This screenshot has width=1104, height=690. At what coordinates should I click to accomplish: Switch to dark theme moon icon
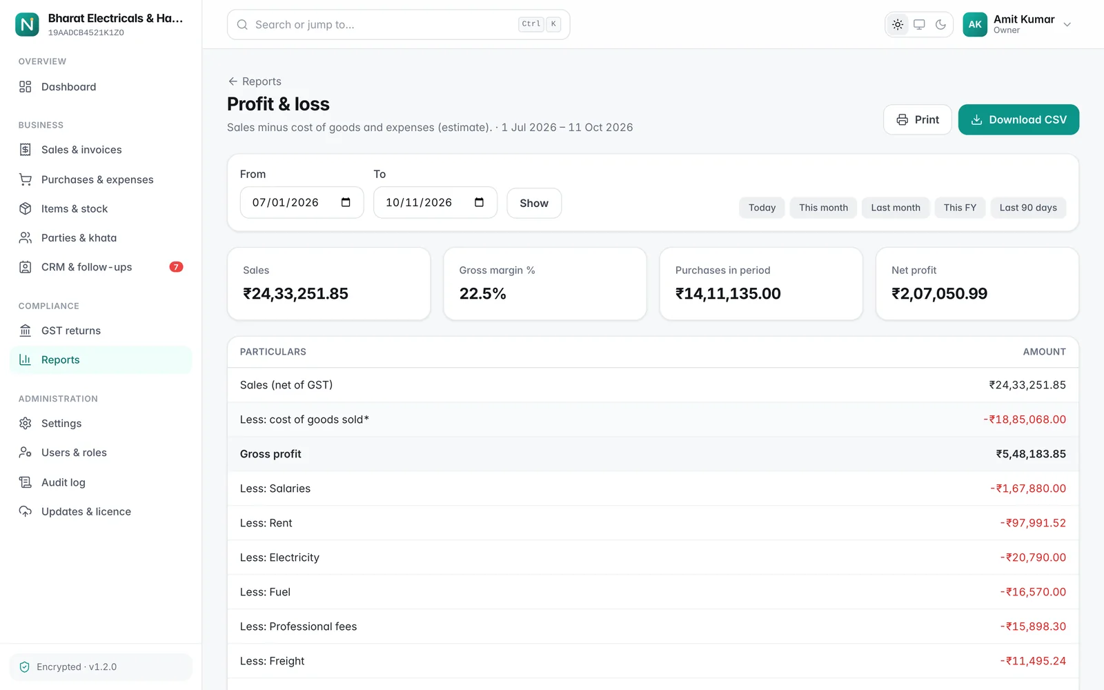(x=940, y=25)
